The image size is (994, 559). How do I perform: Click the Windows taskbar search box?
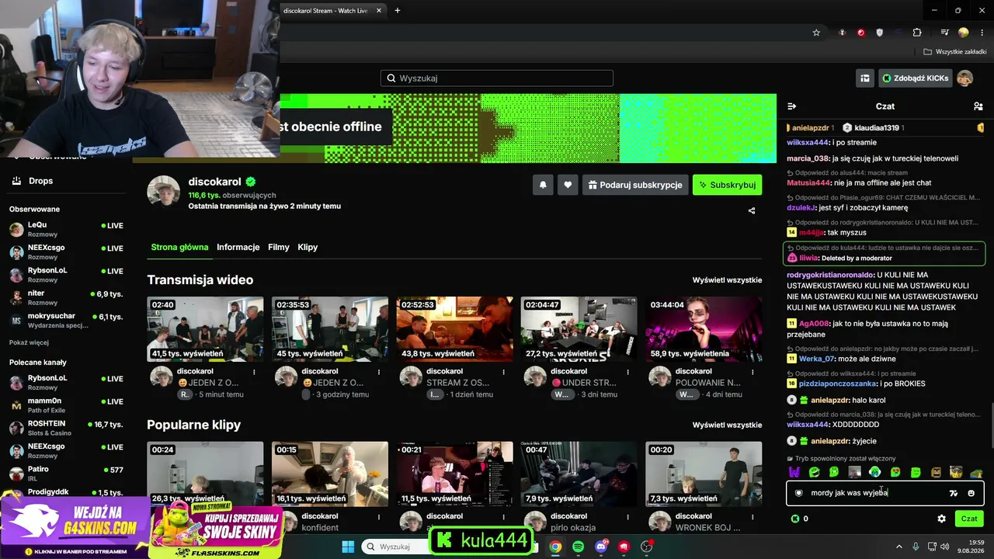tap(396, 547)
